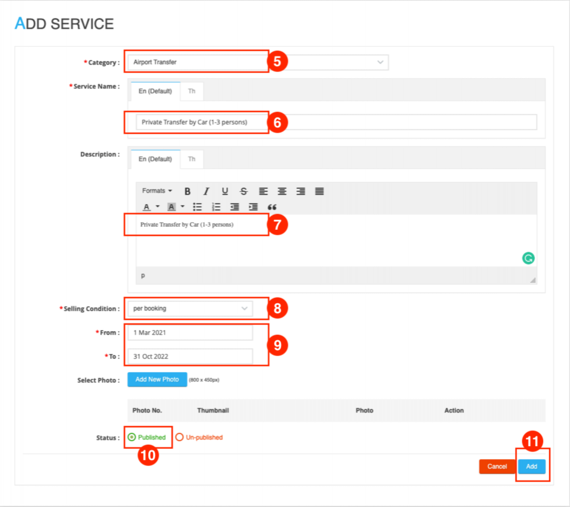Viewport: 570px width, 507px height.
Task: Open the text color picker arrow
Action: pos(158,207)
